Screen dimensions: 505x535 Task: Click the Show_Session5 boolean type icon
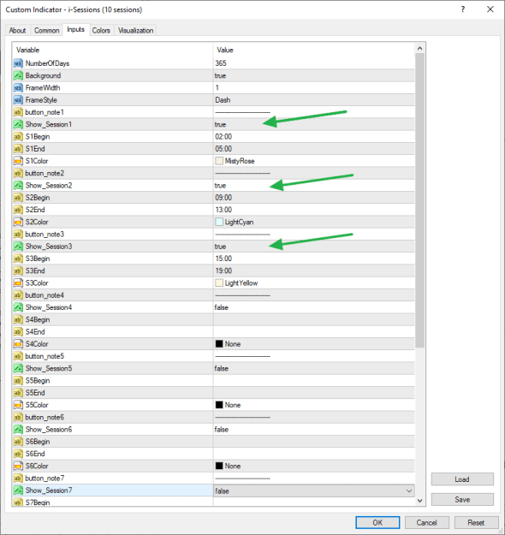tap(18, 368)
